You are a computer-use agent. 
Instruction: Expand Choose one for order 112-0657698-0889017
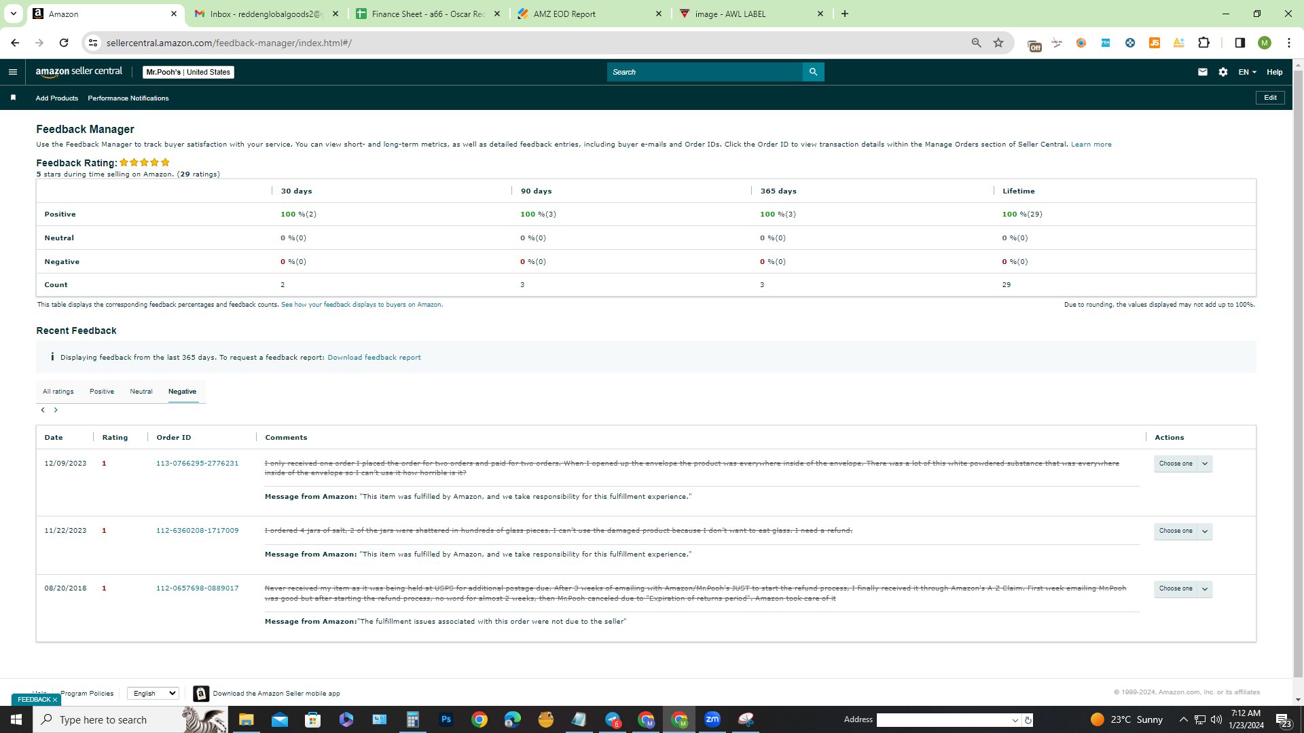click(x=1183, y=588)
